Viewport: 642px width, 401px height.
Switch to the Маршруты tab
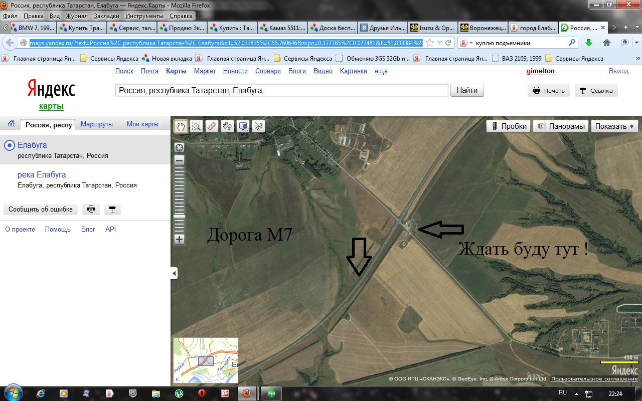coord(97,124)
